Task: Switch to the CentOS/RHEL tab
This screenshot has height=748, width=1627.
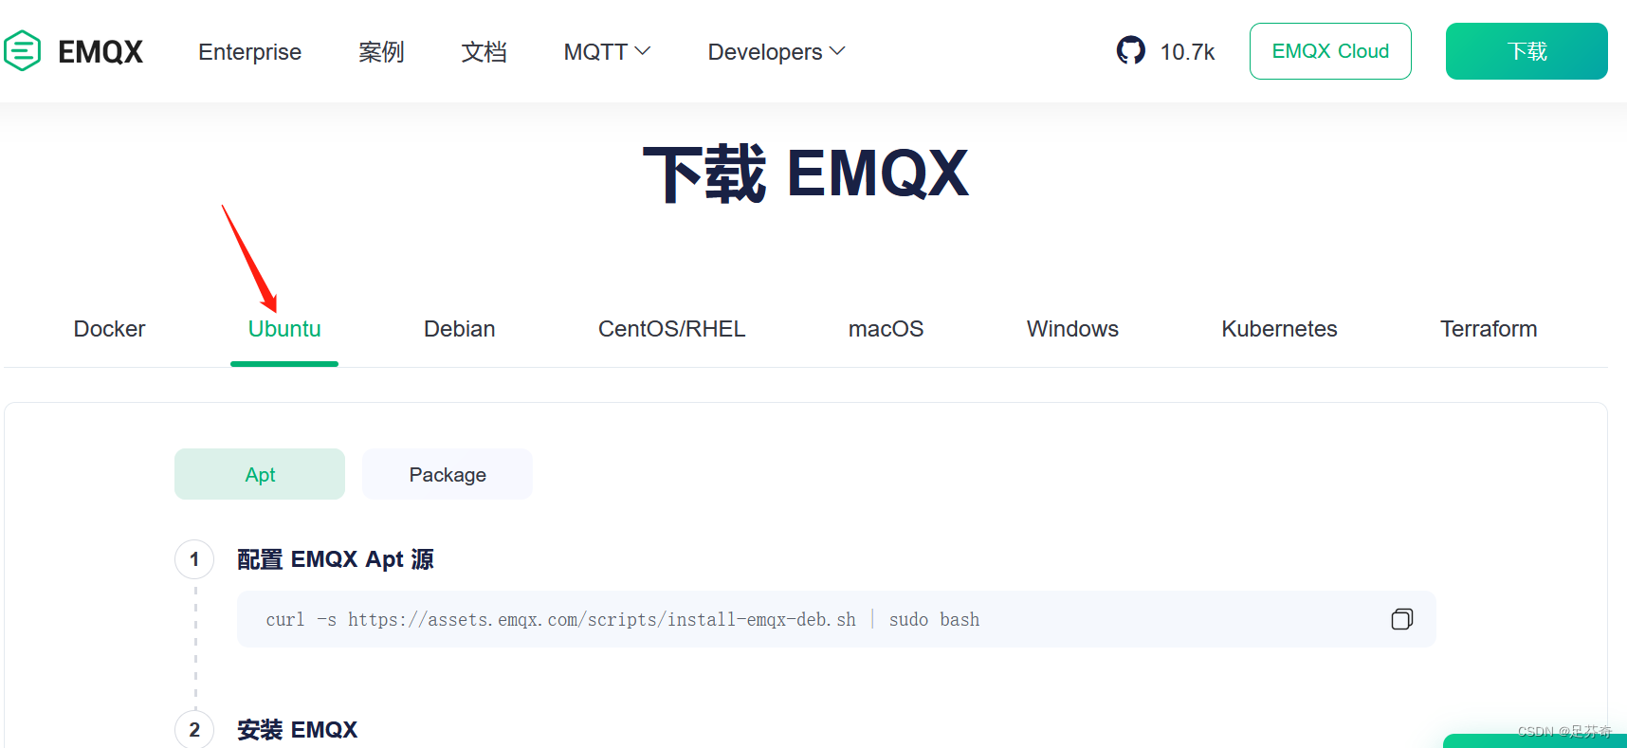Action: [671, 329]
